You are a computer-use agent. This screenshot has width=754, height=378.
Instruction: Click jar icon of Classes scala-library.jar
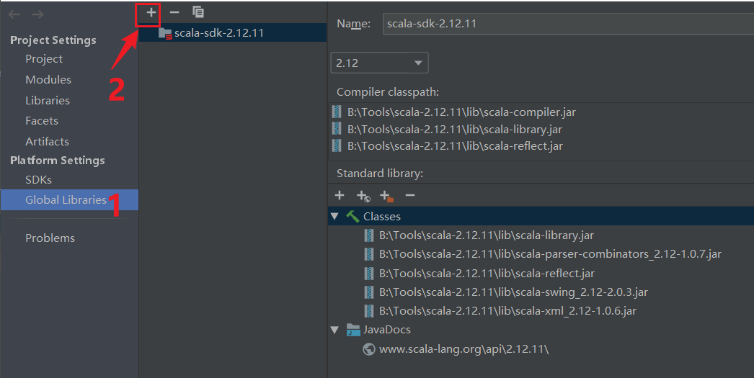[369, 235]
